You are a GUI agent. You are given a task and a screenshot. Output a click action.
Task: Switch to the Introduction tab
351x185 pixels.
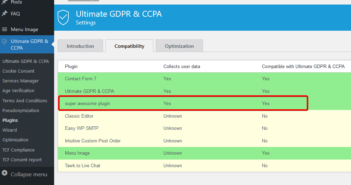(80, 46)
